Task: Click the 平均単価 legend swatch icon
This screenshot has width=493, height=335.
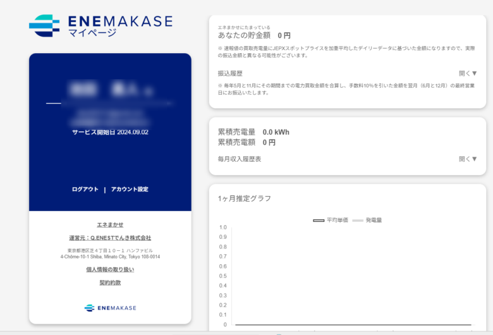Action: pos(319,220)
